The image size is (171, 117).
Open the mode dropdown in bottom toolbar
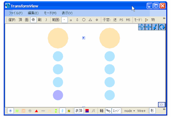pyautogui.click(x=130, y=111)
